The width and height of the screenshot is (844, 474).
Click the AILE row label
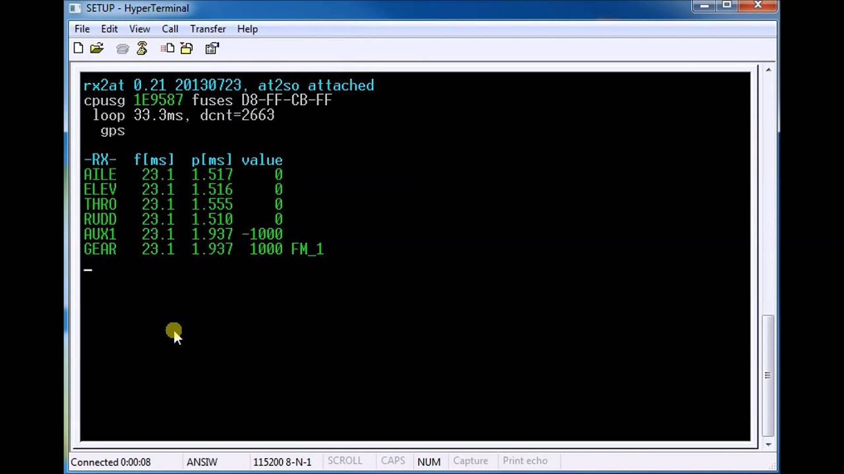[100, 175]
